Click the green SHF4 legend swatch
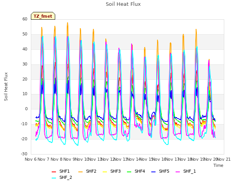 pos(129,172)
